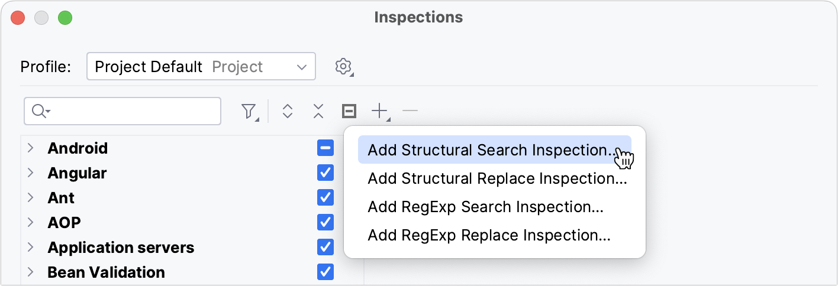Collapse all inspection groups icon
Image resolution: width=838 pixels, height=286 pixels.
coord(318,111)
